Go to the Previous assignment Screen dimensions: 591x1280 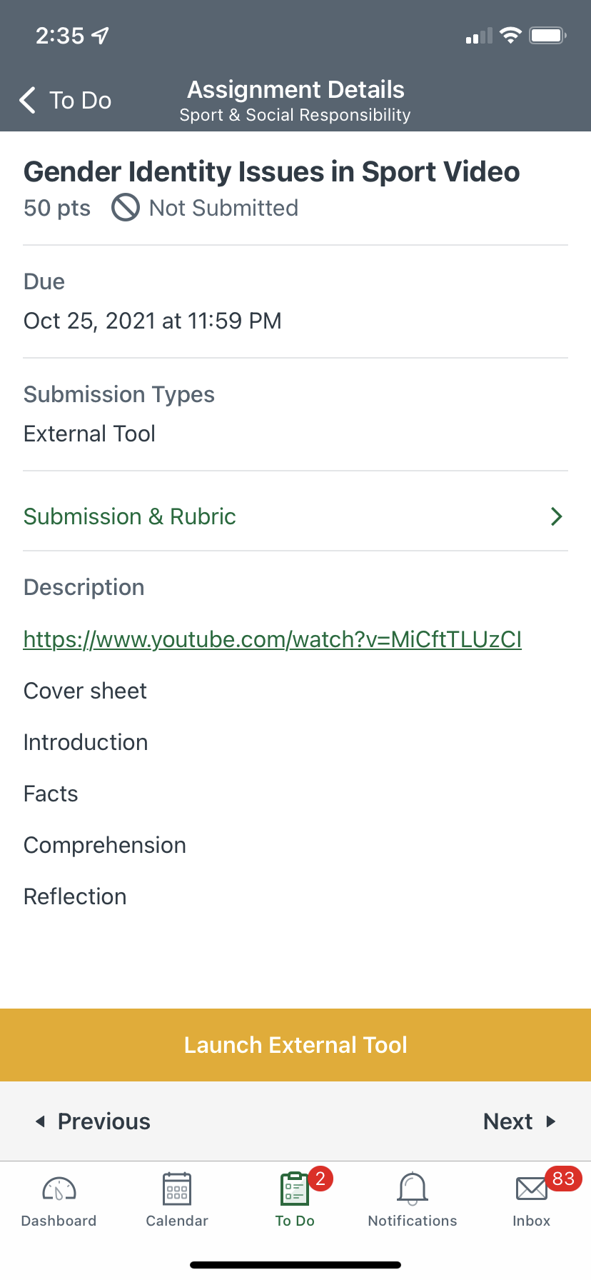(94, 1121)
